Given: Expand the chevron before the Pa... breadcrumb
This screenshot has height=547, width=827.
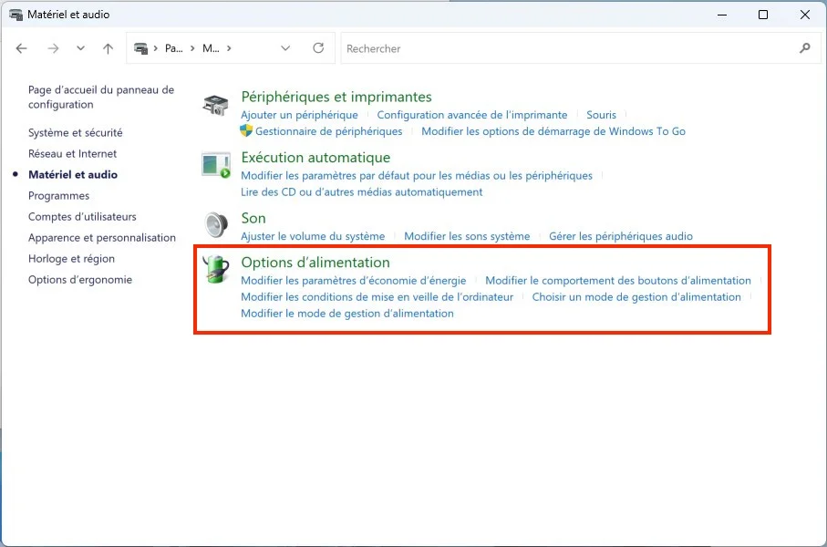Looking at the screenshot, I should pyautogui.click(x=156, y=48).
